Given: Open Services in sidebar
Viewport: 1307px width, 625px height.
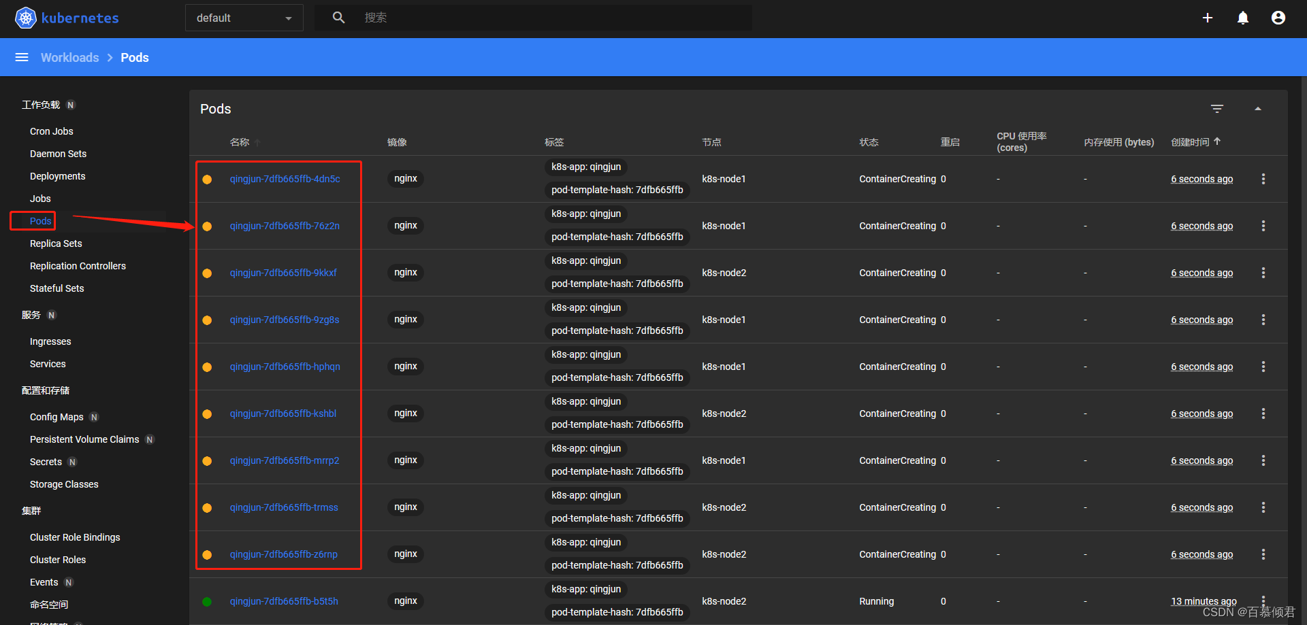Looking at the screenshot, I should point(48,364).
